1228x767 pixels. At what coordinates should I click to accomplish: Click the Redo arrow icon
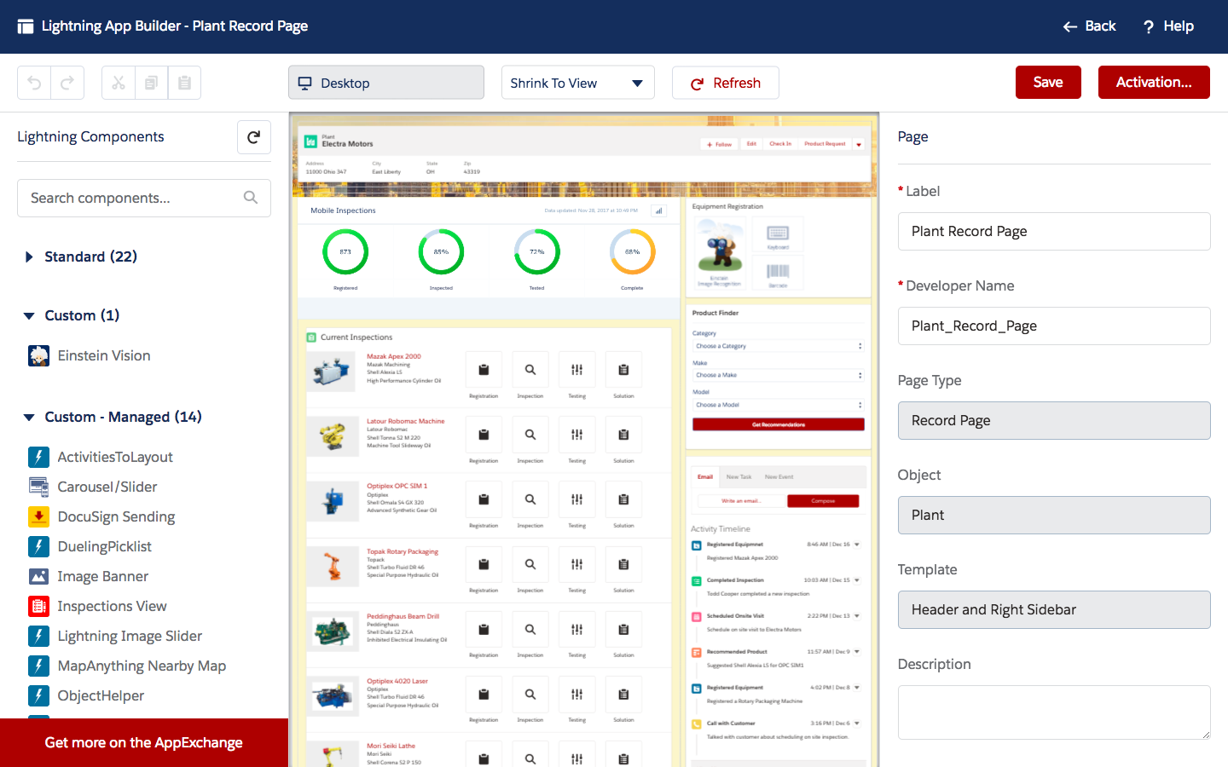(67, 83)
